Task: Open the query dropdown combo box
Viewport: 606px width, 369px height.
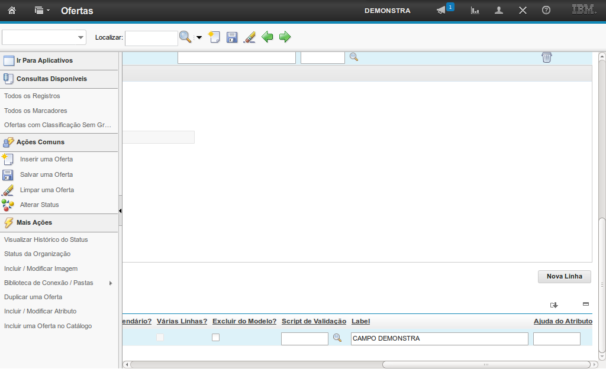Action: (x=44, y=37)
